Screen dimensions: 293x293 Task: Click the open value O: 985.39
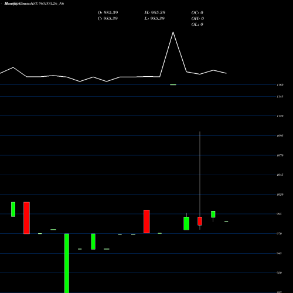click(x=108, y=13)
